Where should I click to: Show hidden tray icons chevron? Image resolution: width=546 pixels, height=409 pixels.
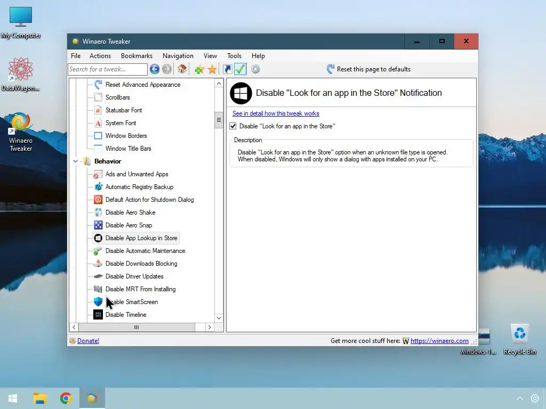[x=519, y=398]
